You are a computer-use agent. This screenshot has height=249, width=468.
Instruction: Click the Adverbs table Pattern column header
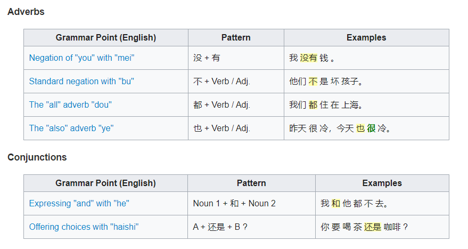point(236,38)
